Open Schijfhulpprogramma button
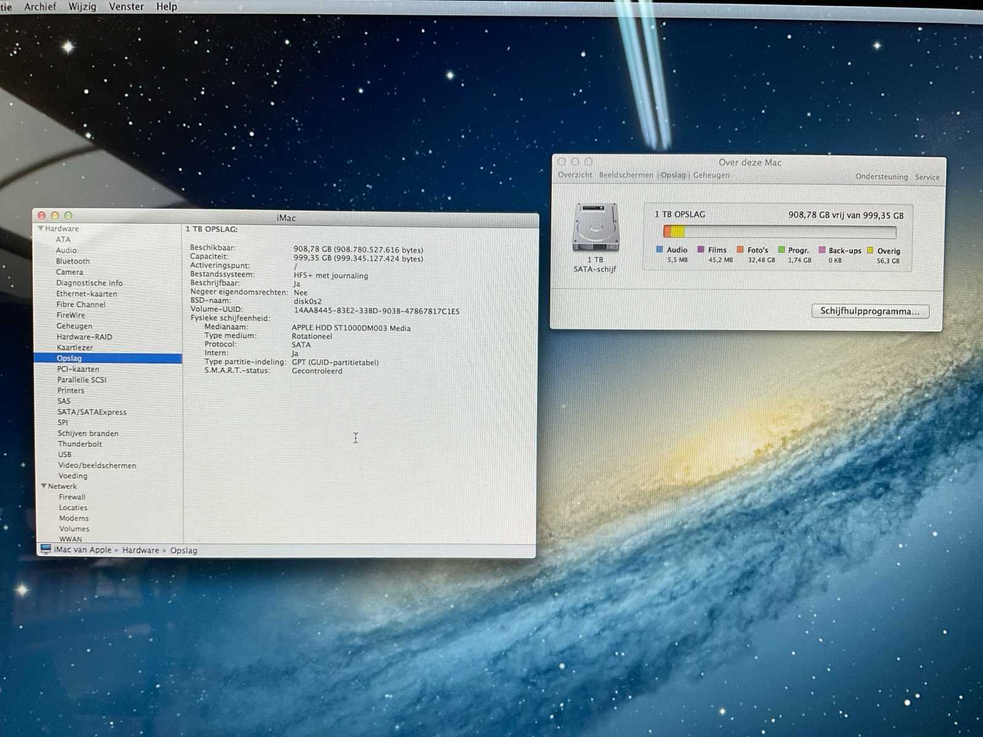This screenshot has width=983, height=737. 869,311
